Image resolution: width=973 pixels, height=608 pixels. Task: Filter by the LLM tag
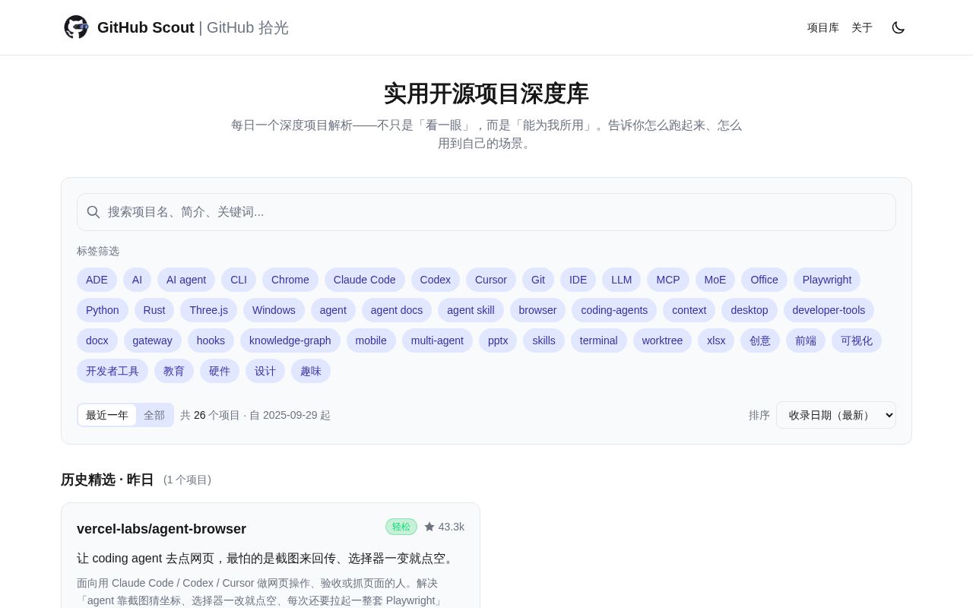[621, 280]
